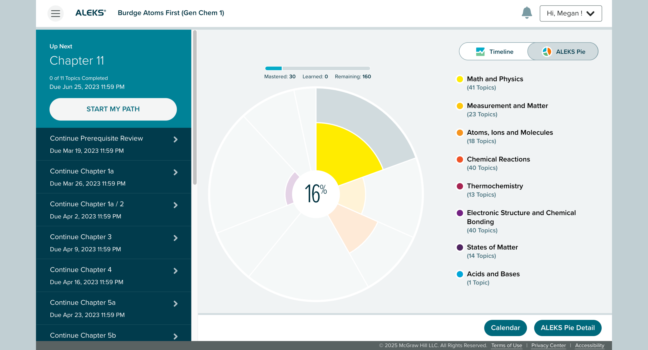
Task: Expand Continue Prerequisite Review chevron
Action: [x=175, y=139]
